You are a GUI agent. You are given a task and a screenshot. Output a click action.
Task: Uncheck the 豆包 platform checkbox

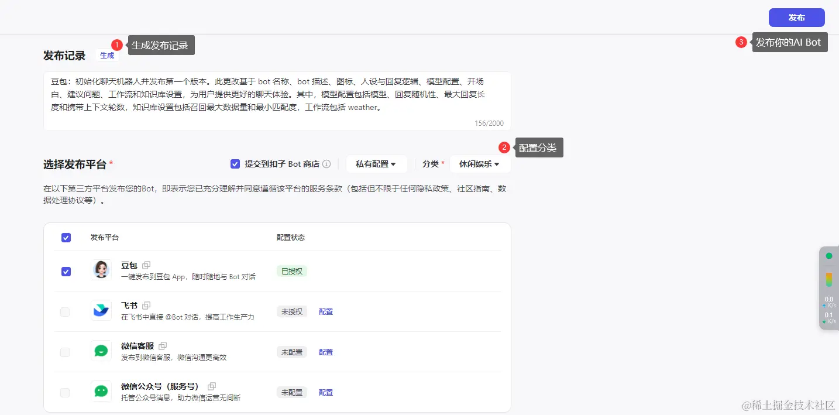pyautogui.click(x=66, y=272)
